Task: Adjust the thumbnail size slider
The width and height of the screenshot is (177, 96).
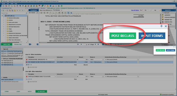Action: [x=34, y=44]
